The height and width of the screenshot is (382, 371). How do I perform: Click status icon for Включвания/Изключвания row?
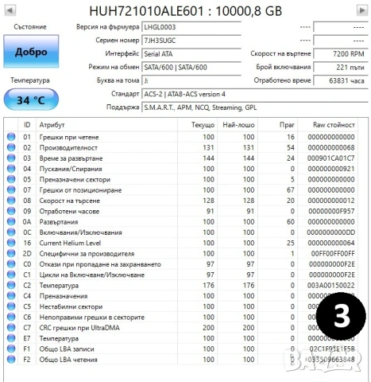click(11, 232)
